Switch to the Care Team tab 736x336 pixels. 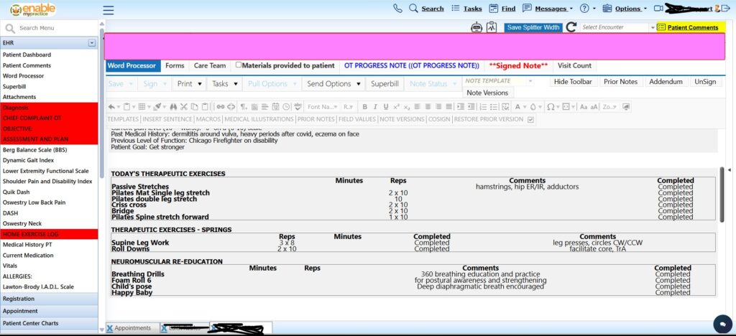point(209,65)
